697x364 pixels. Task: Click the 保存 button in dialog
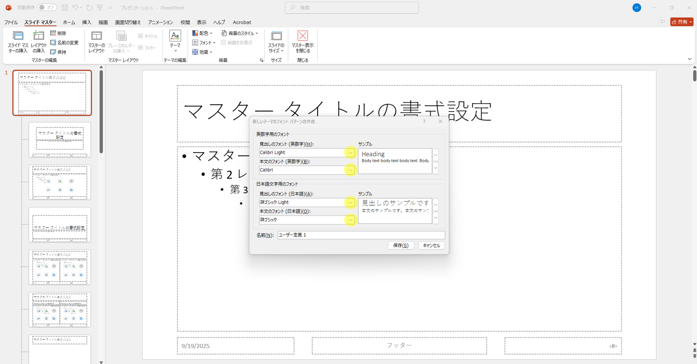coord(401,246)
